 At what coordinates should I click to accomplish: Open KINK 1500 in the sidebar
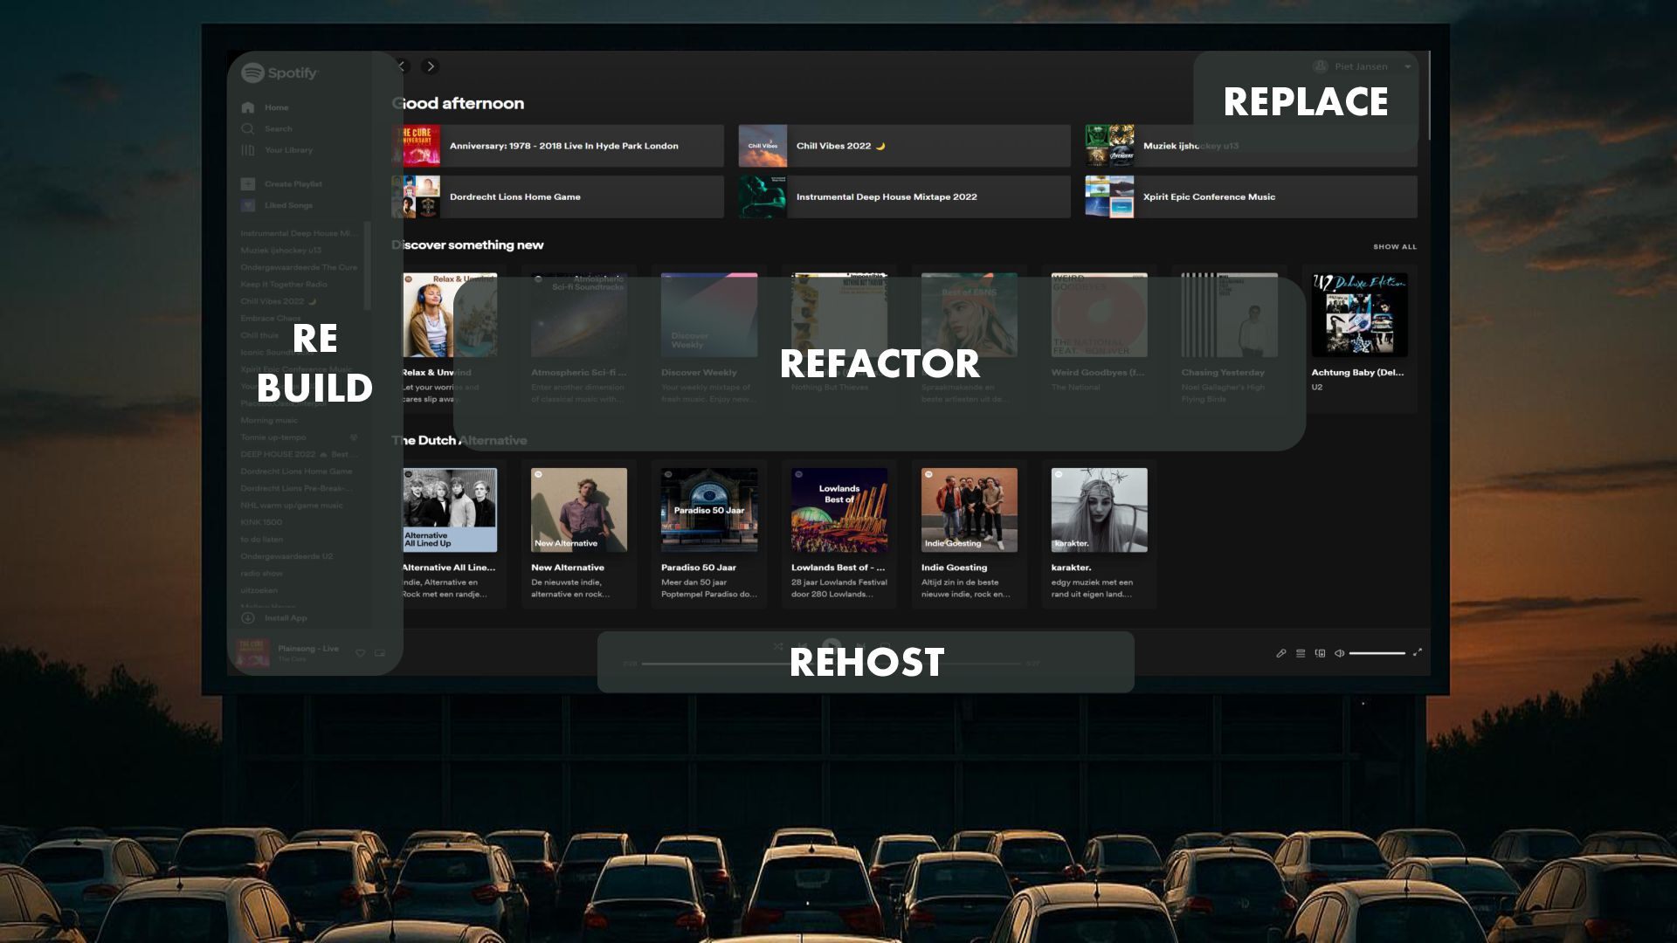[261, 523]
